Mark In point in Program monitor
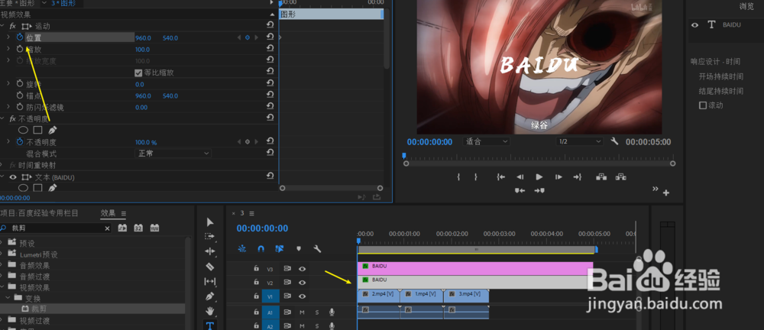The height and width of the screenshot is (330, 764). pyautogui.click(x=458, y=177)
